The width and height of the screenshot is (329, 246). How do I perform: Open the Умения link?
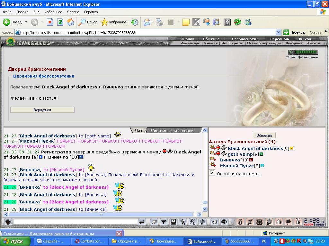pyautogui.click(x=211, y=43)
